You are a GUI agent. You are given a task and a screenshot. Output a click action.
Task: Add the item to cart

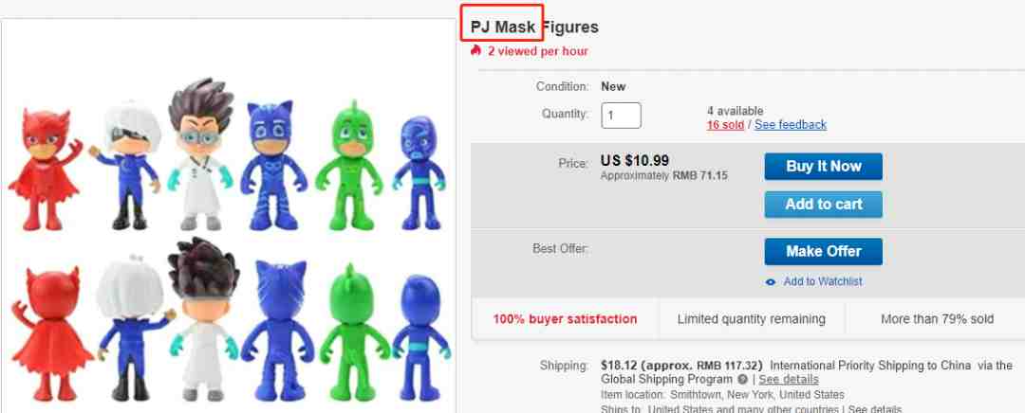823,205
